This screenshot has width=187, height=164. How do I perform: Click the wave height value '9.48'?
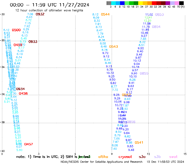click(131, 150)
